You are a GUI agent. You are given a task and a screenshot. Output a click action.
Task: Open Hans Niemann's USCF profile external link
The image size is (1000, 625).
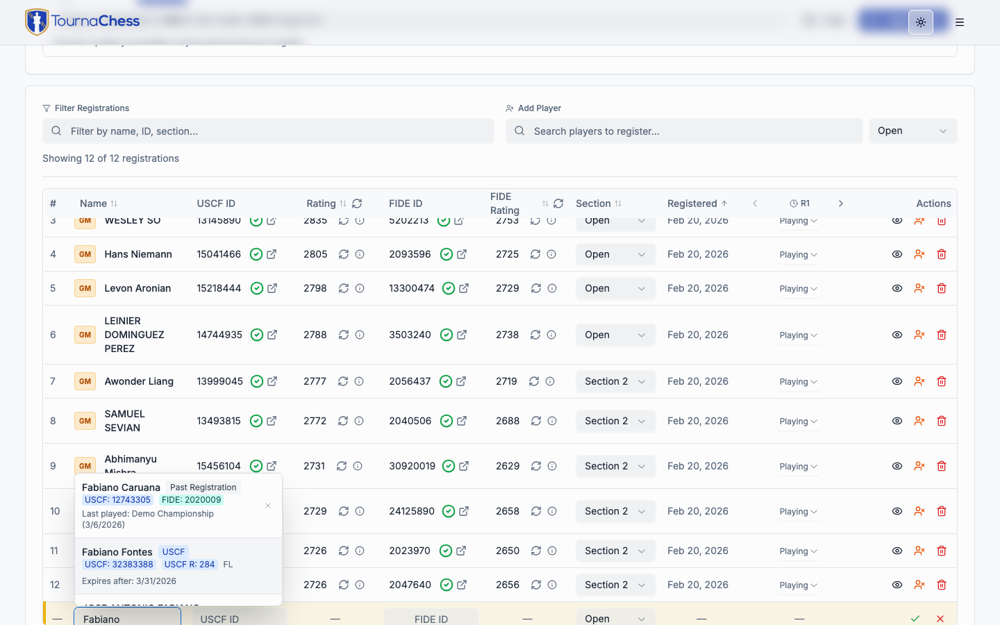[272, 254]
